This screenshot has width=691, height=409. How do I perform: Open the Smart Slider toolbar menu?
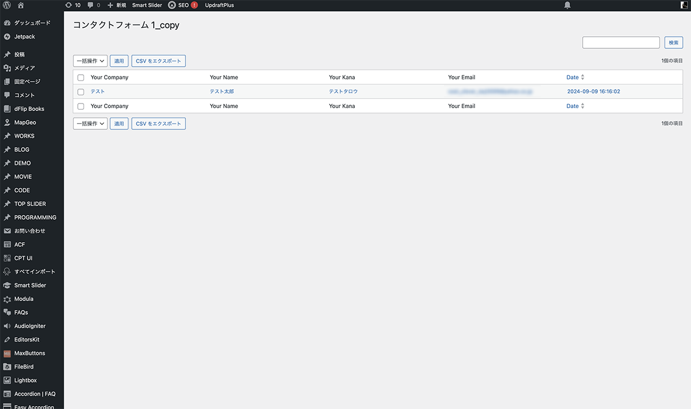pos(147,5)
